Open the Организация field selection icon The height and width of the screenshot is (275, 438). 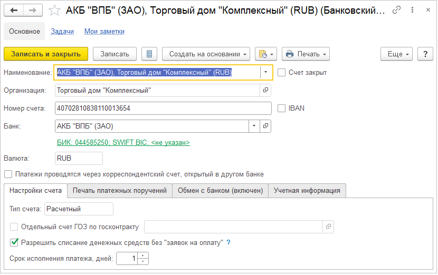click(265, 91)
